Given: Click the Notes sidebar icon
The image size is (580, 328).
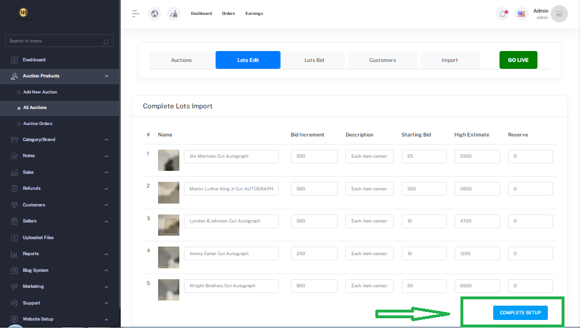Looking at the screenshot, I should pos(14,156).
